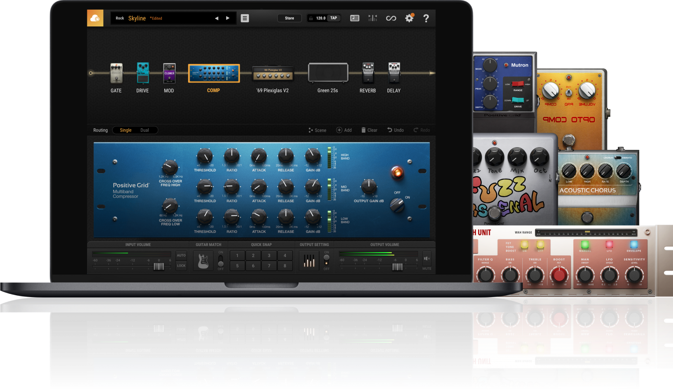Click the High Band Threshold knob
This screenshot has width=673, height=390.
205,156
